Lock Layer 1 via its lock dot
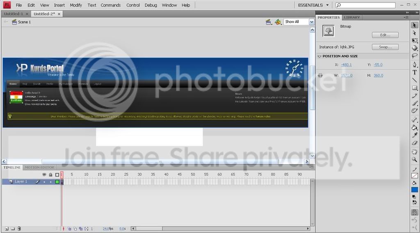 pyautogui.click(x=50, y=182)
